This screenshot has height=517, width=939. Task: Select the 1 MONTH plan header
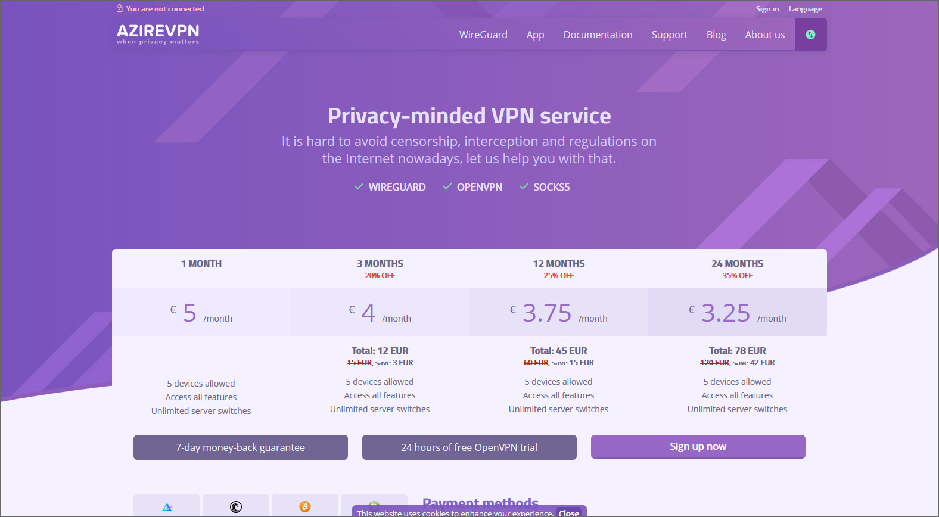pos(201,263)
